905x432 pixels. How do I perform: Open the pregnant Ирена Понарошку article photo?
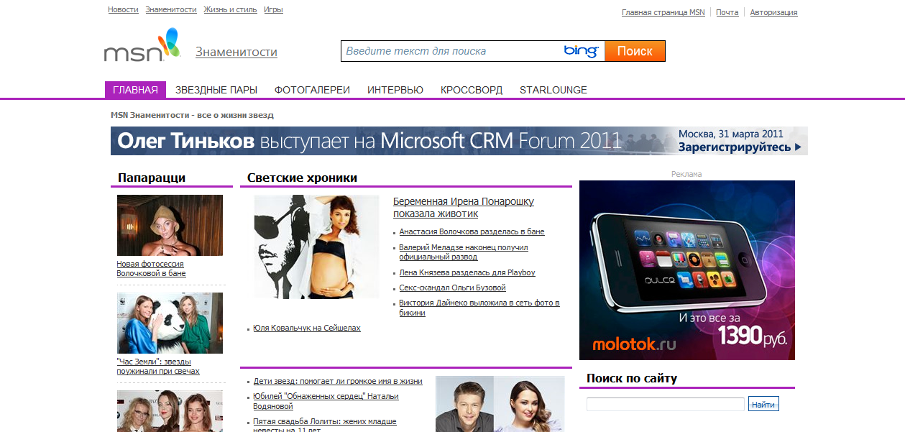click(317, 246)
